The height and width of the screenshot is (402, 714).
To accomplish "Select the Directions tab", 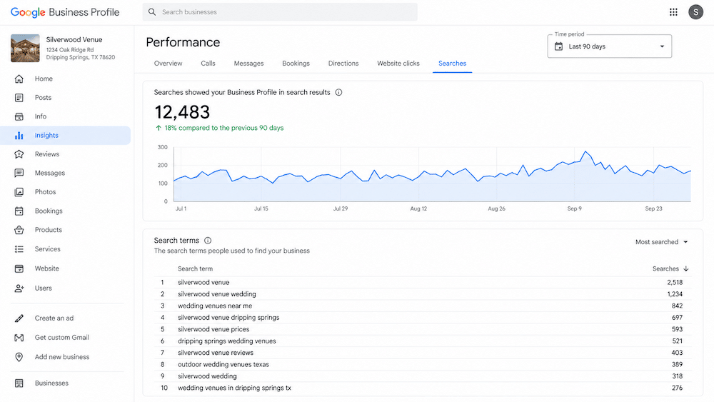I will [343, 64].
